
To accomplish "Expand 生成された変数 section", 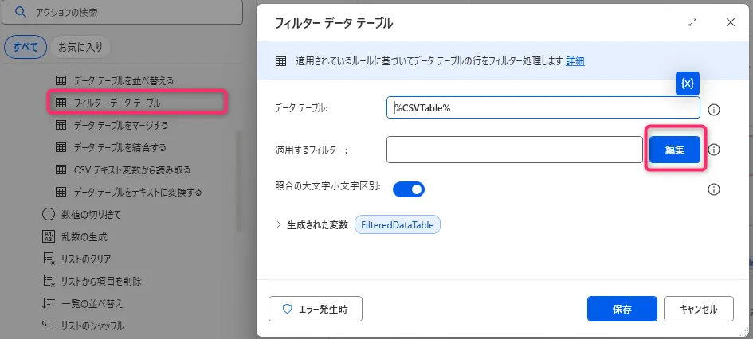I will pyautogui.click(x=279, y=225).
